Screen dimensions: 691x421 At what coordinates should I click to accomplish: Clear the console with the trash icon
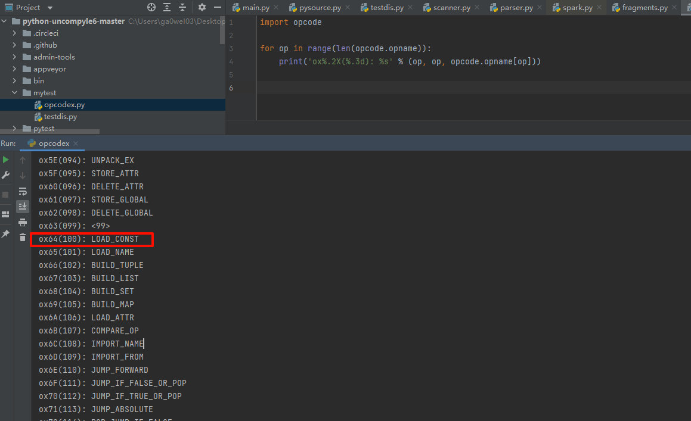click(x=23, y=238)
